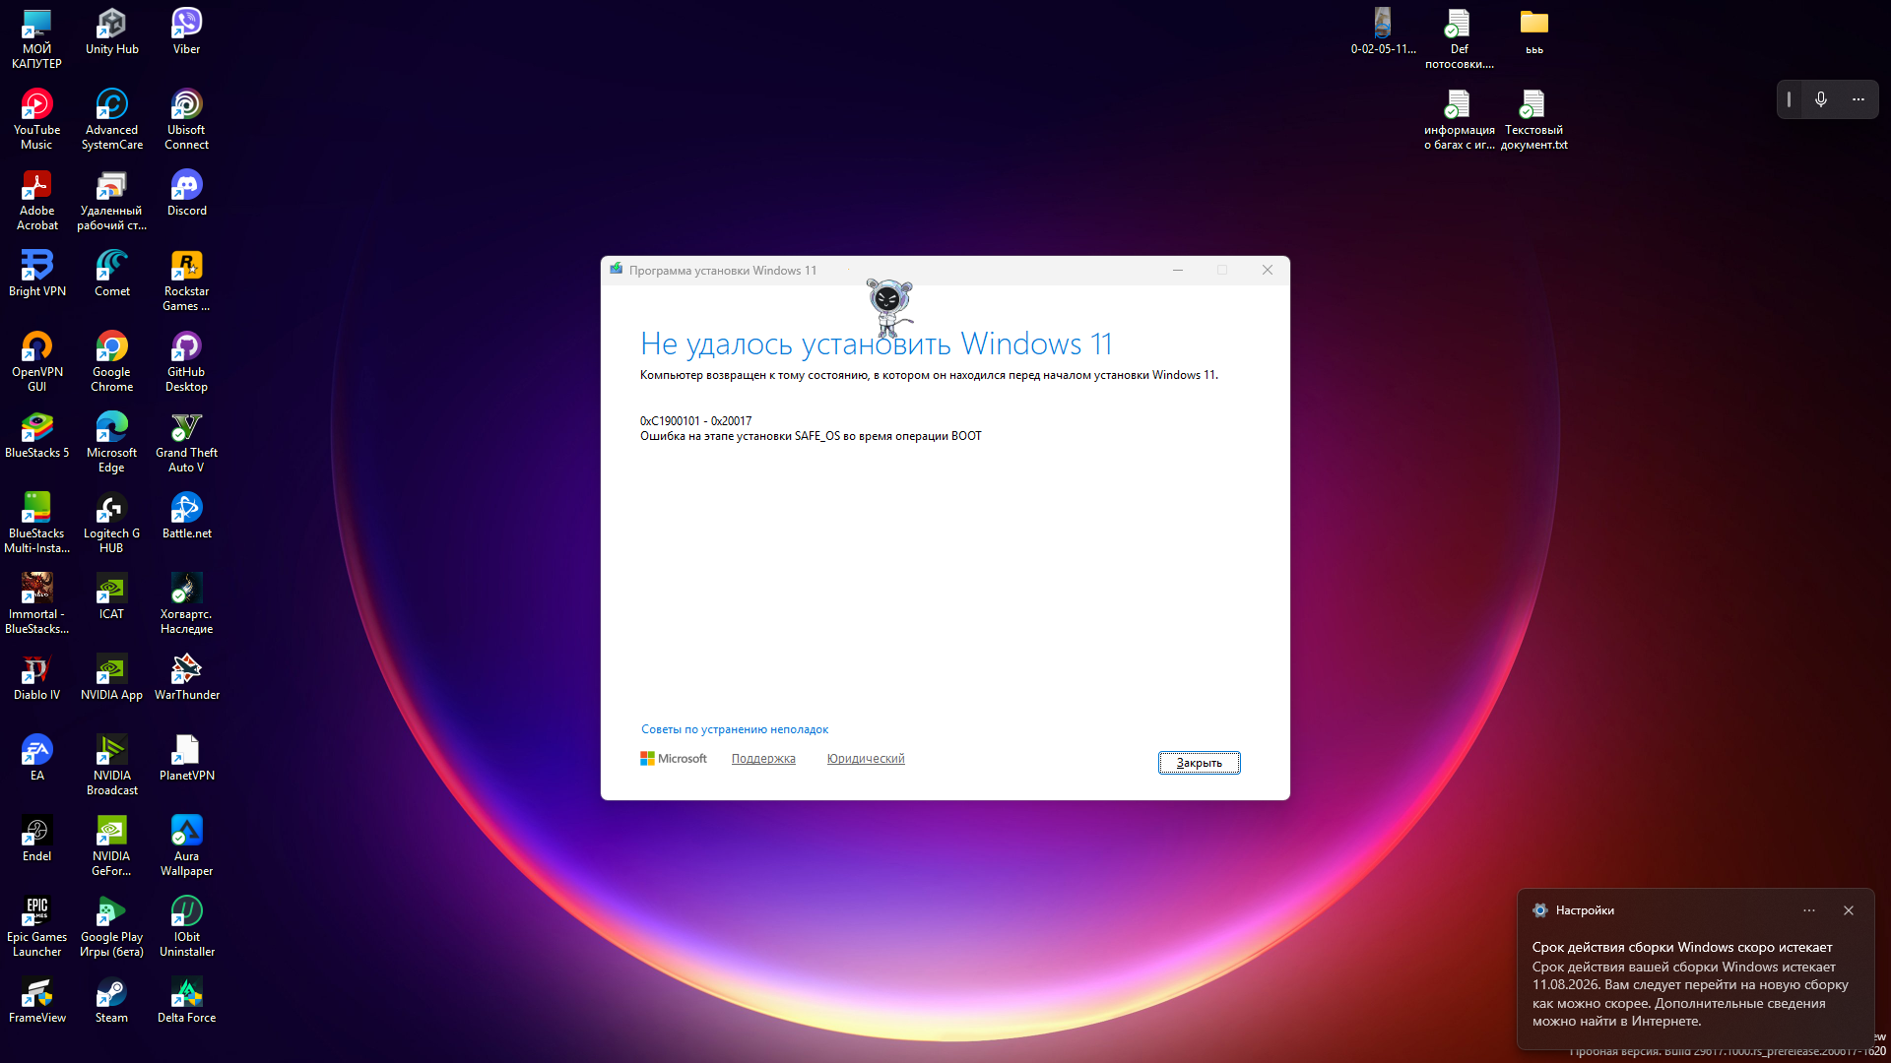This screenshot has width=1891, height=1063.
Task: Click the Windows build expiration notification text
Action: point(1690,984)
